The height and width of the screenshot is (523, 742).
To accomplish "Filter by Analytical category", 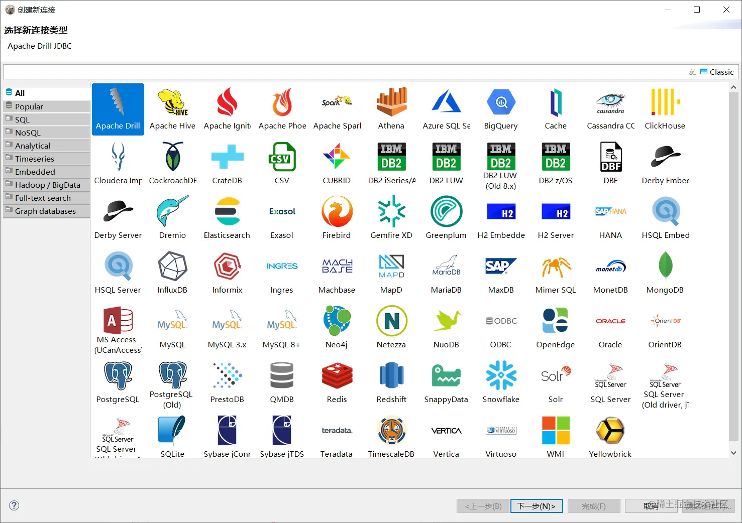I will click(46, 146).
